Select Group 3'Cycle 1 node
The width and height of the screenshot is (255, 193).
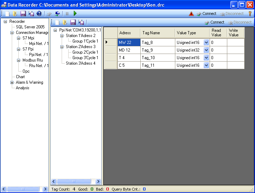click(x=85, y=58)
